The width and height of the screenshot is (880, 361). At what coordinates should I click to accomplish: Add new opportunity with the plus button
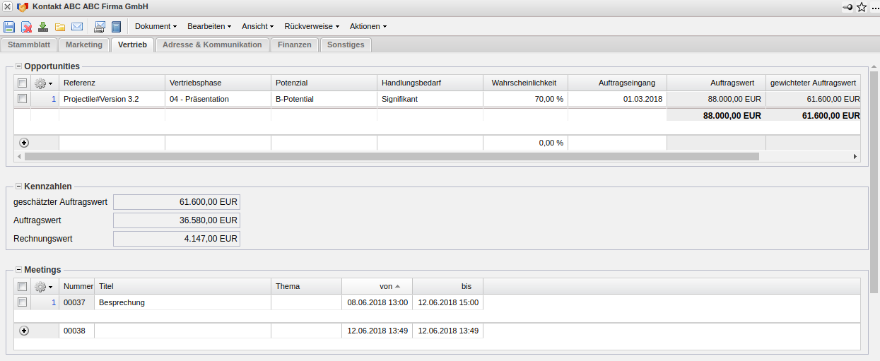tap(24, 143)
